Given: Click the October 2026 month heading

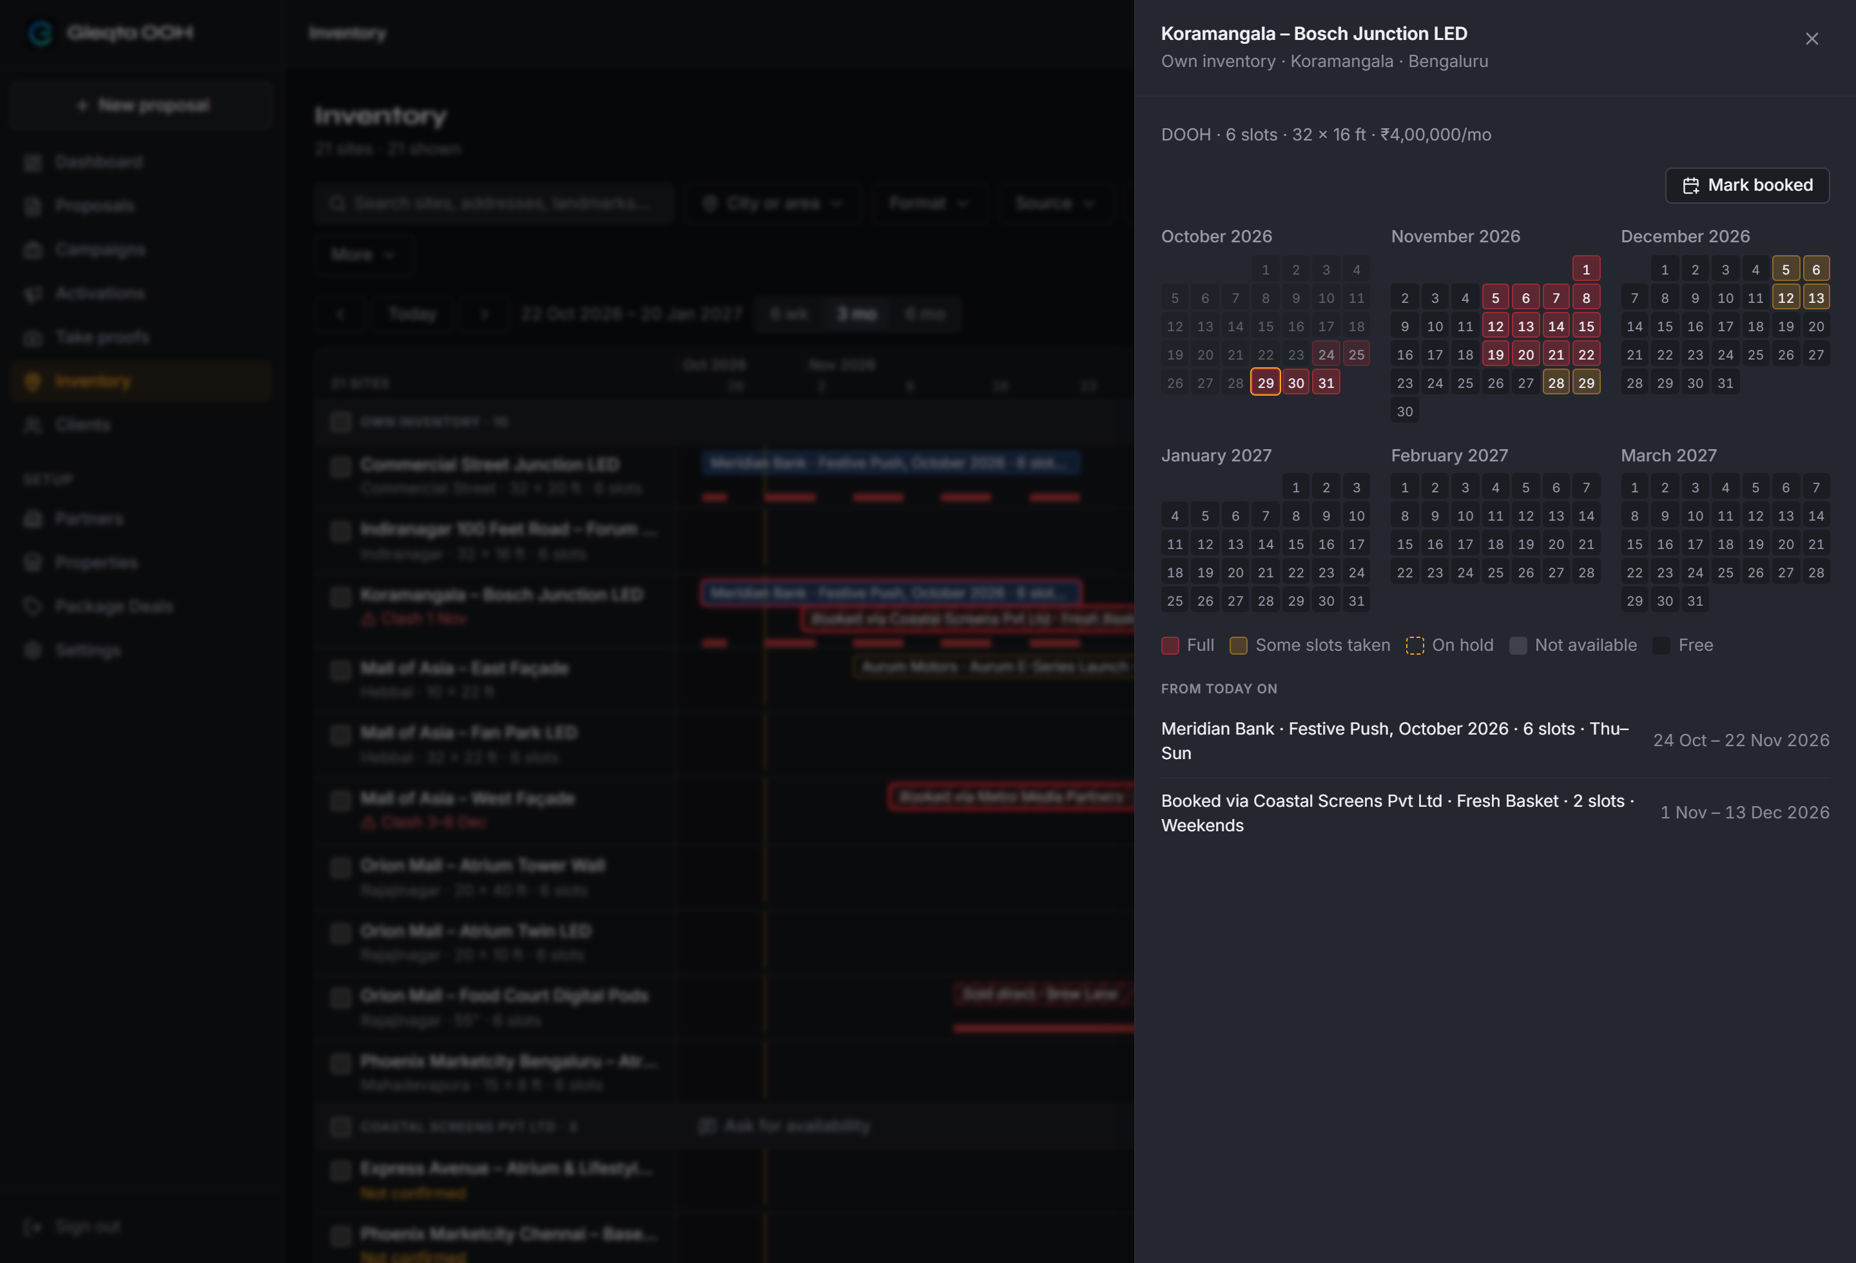Looking at the screenshot, I should coord(1215,236).
